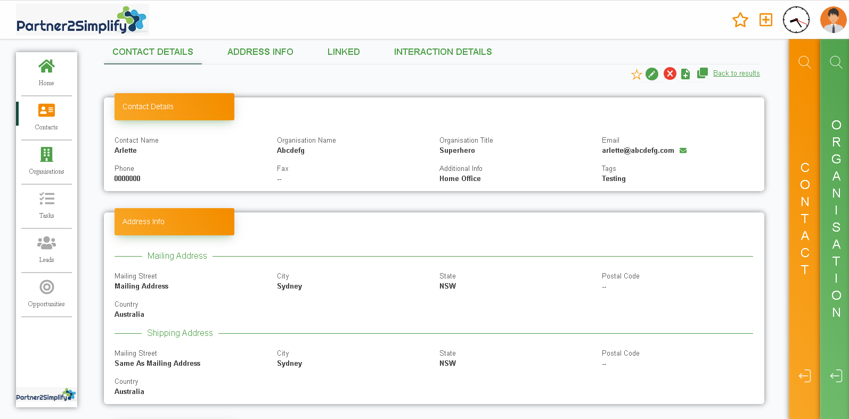Image resolution: width=849 pixels, height=419 pixels.
Task: Click the Back to results link
Action: click(736, 73)
